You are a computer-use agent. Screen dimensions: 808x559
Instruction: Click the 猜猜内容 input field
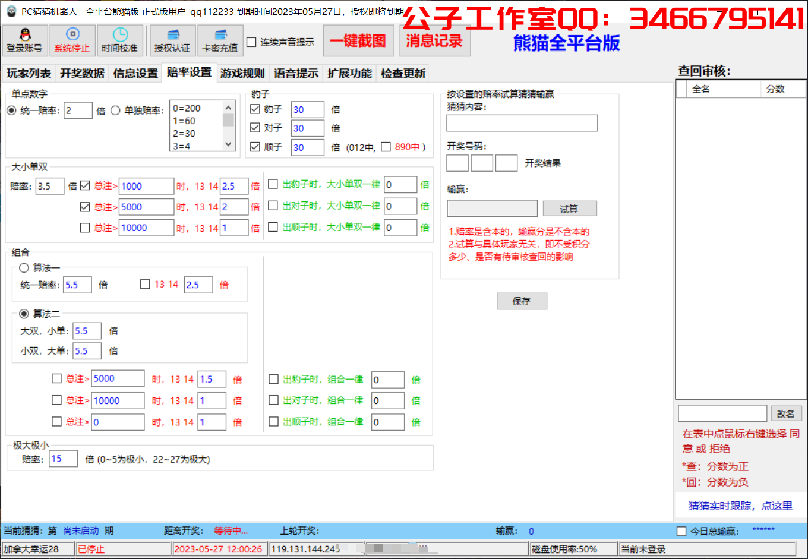tap(522, 123)
